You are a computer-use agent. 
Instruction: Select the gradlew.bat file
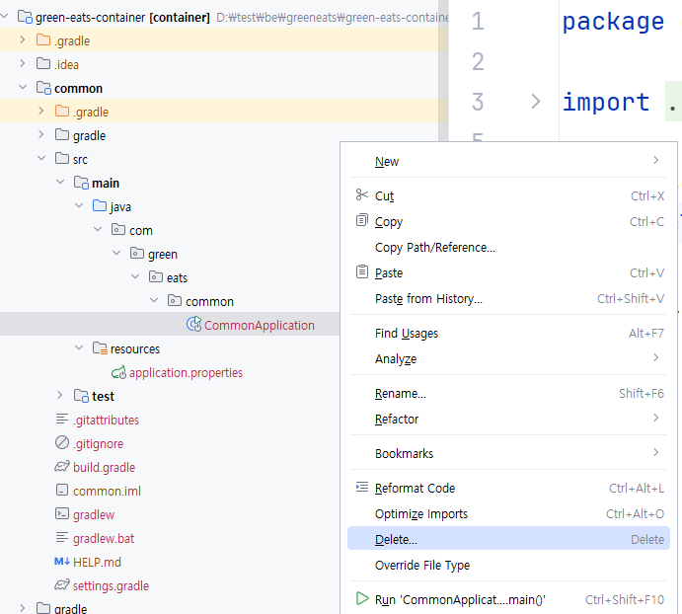pyautogui.click(x=104, y=538)
